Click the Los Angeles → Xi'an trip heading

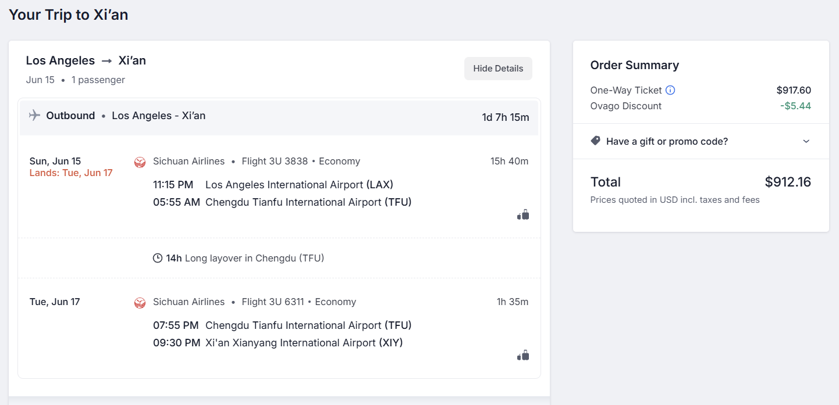86,60
